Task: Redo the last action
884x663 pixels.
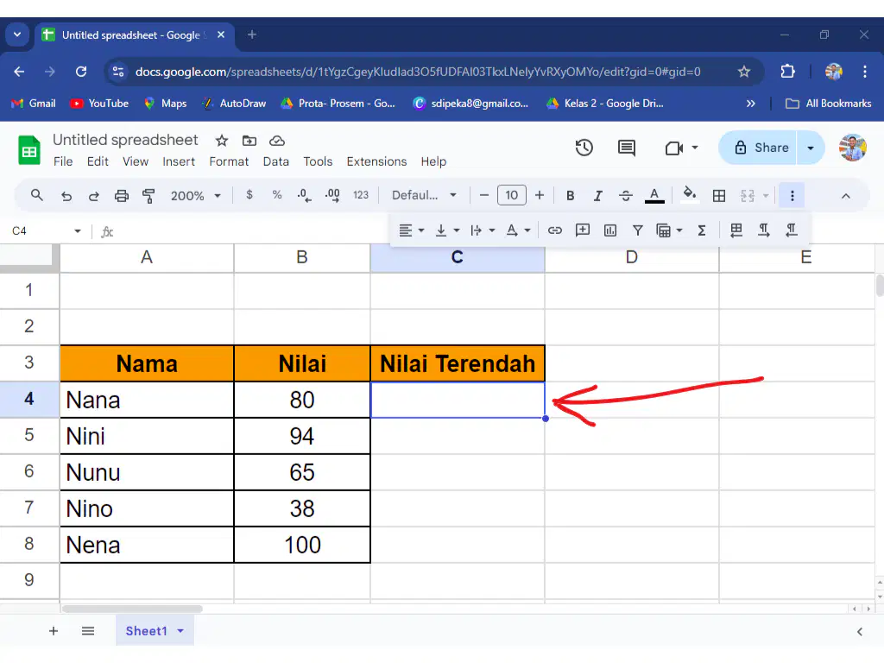Action: point(93,196)
